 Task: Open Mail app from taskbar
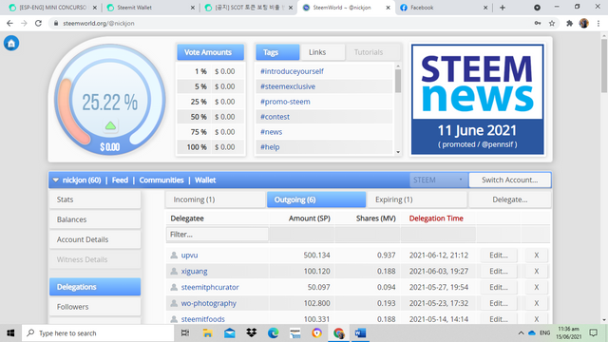coord(230,333)
